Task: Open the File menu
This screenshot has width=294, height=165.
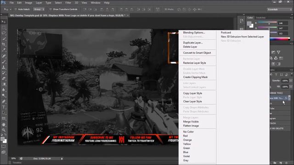Action: (11, 3)
